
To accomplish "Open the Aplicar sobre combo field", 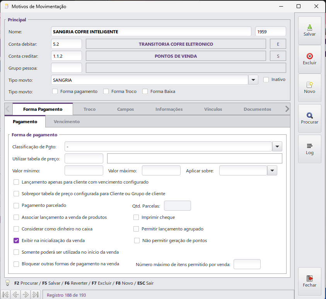I will pyautogui.click(x=243, y=170).
